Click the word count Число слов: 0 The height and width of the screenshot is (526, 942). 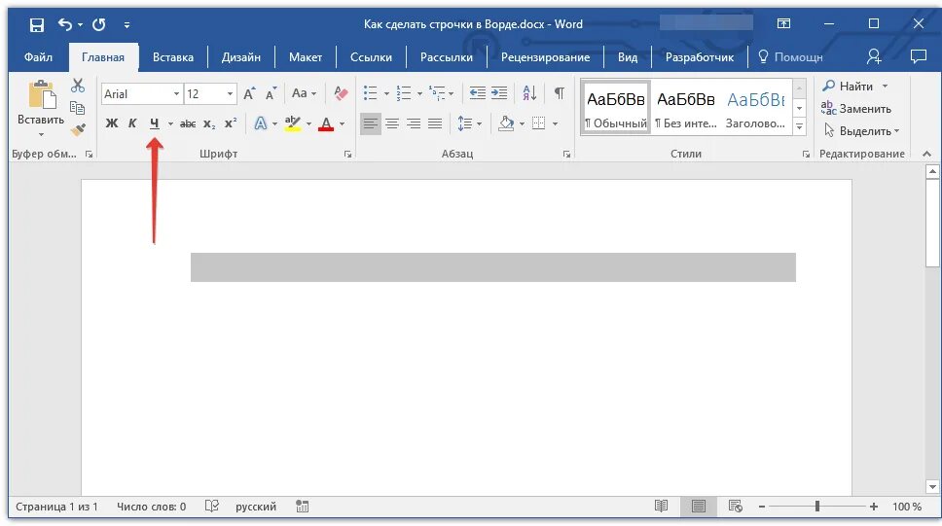[152, 507]
